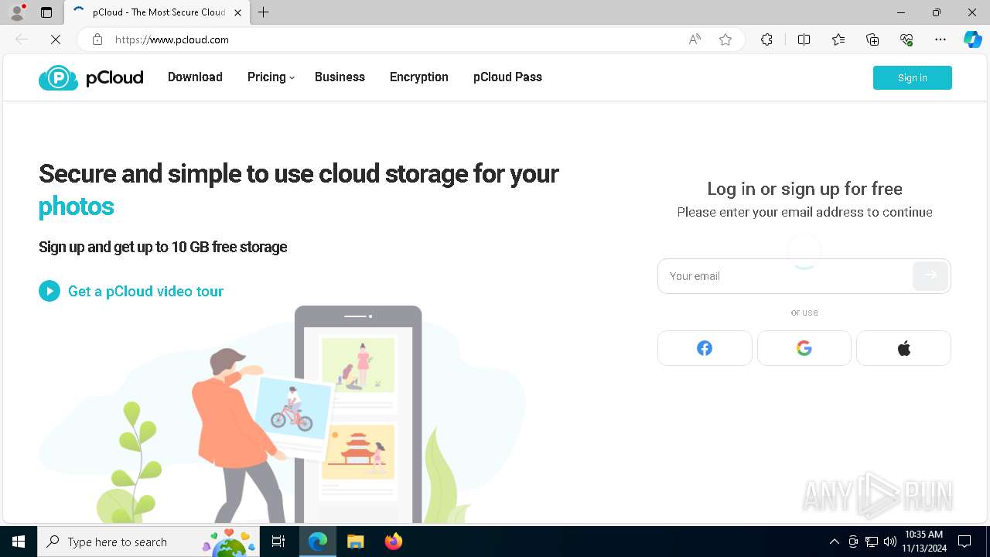Viewport: 990px width, 557px height.
Task: Open Copilot sidebar
Action: coord(972,39)
